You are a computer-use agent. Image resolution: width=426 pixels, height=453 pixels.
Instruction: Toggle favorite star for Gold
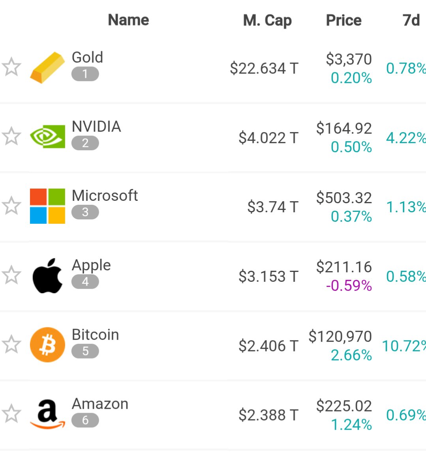11,67
